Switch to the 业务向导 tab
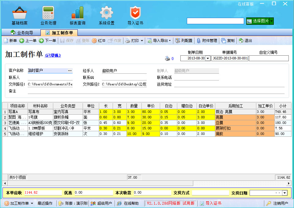This screenshot has width=294, height=208. pos(22,33)
